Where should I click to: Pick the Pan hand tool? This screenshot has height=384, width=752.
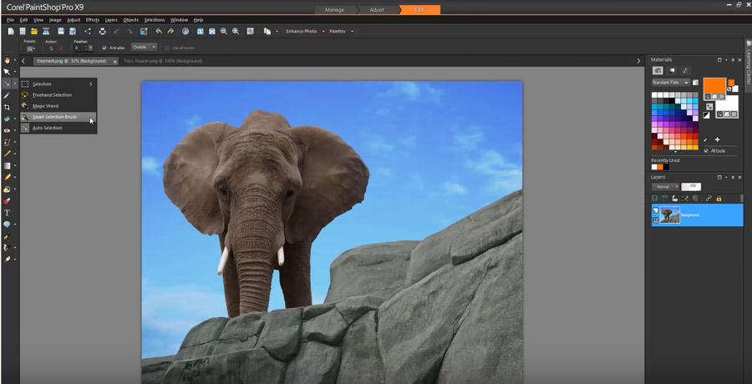pyautogui.click(x=7, y=60)
